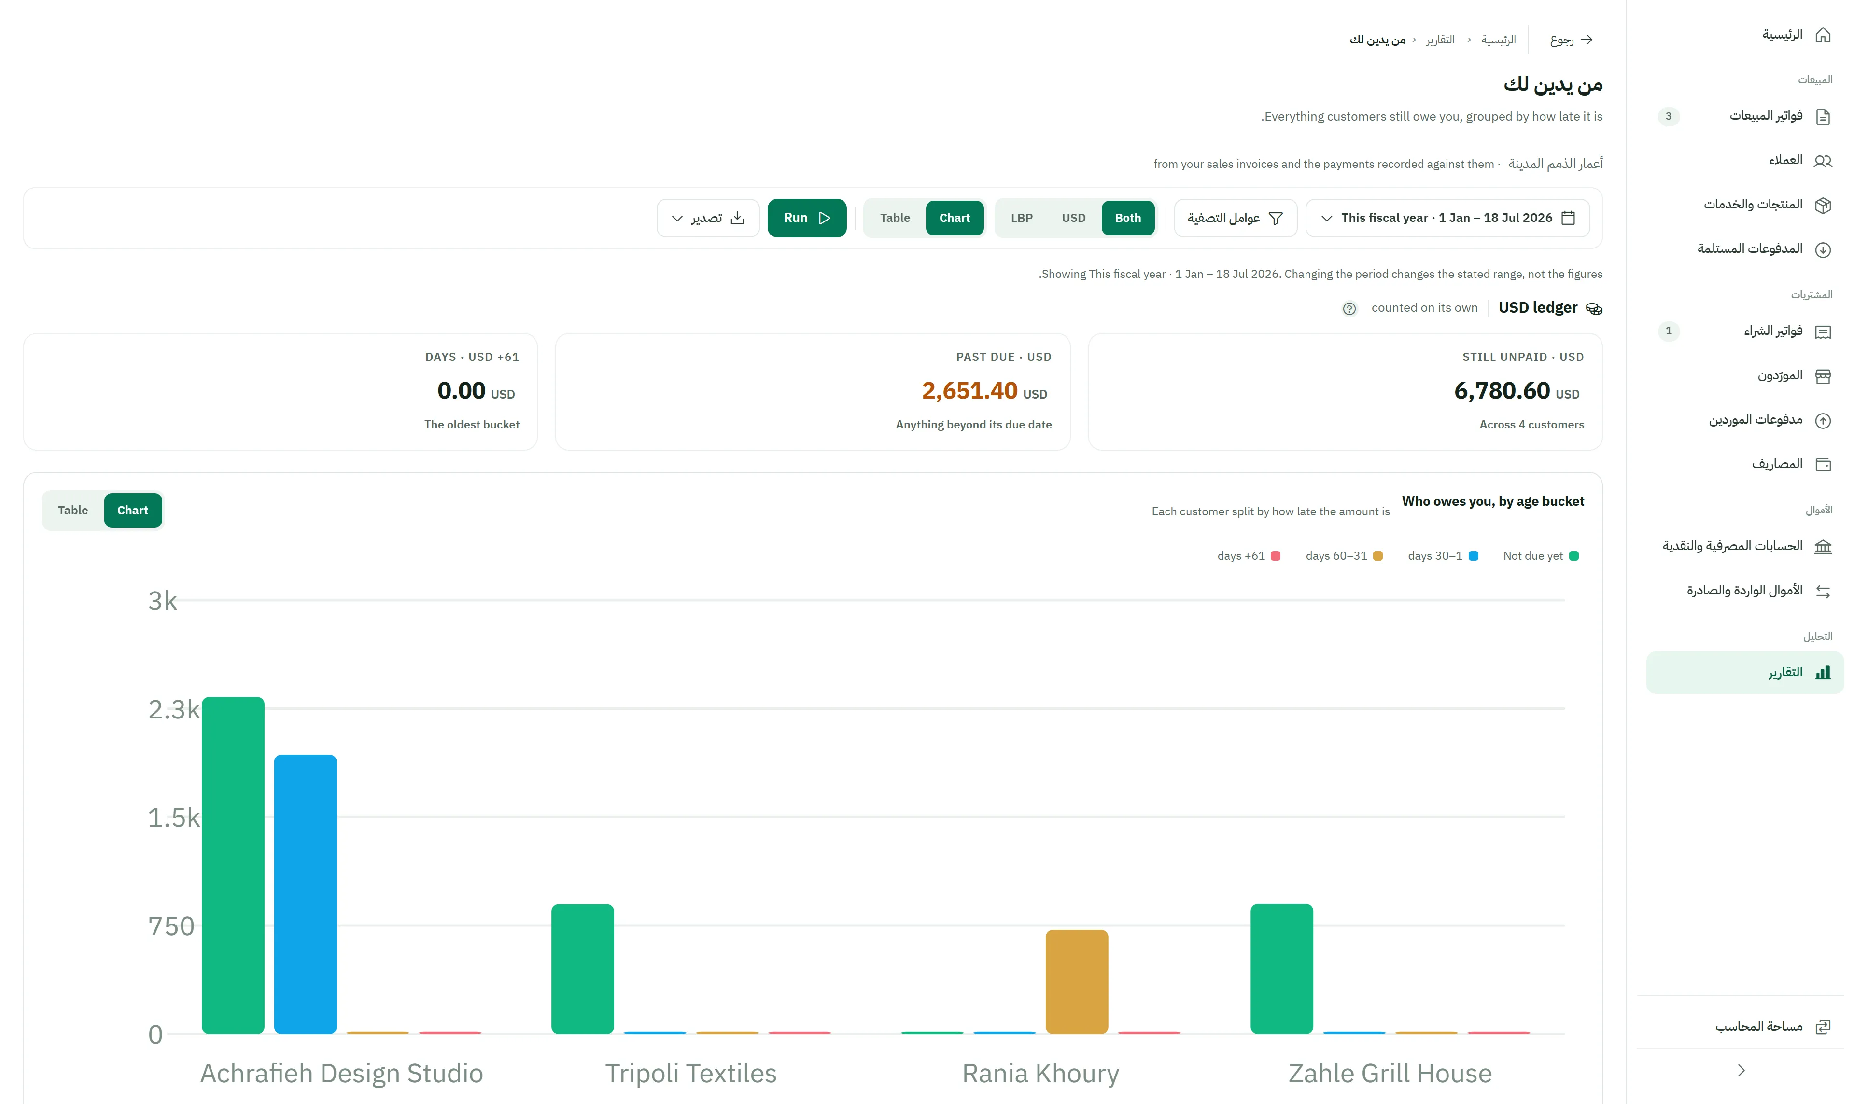
Task: Expand the export dropdown
Action: click(707, 218)
